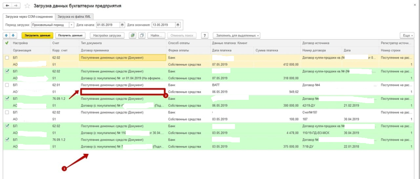Open calendar picker for Дата окончания
The height and width of the screenshot is (179, 420).
[178, 25]
